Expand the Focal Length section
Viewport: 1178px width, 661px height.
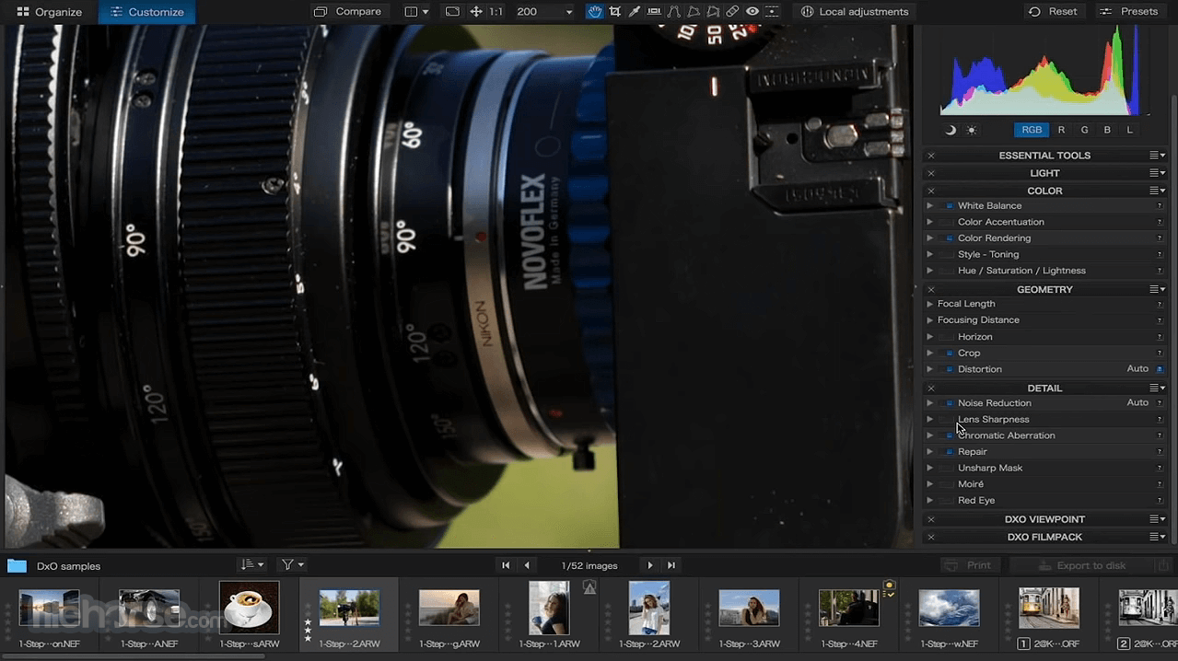[930, 304]
